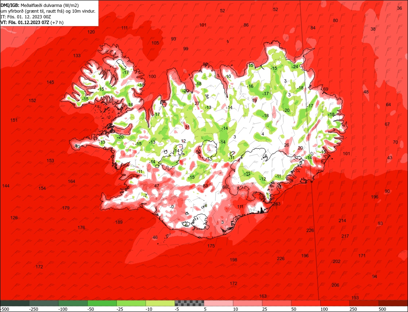Select the map value 38

(373, 29)
